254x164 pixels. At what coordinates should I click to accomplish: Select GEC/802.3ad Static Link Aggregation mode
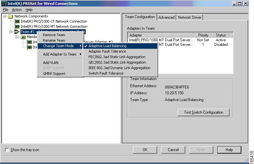coord(120,63)
